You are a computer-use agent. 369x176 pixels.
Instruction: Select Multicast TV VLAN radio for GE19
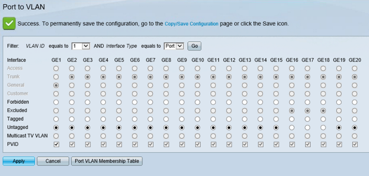[339, 136]
